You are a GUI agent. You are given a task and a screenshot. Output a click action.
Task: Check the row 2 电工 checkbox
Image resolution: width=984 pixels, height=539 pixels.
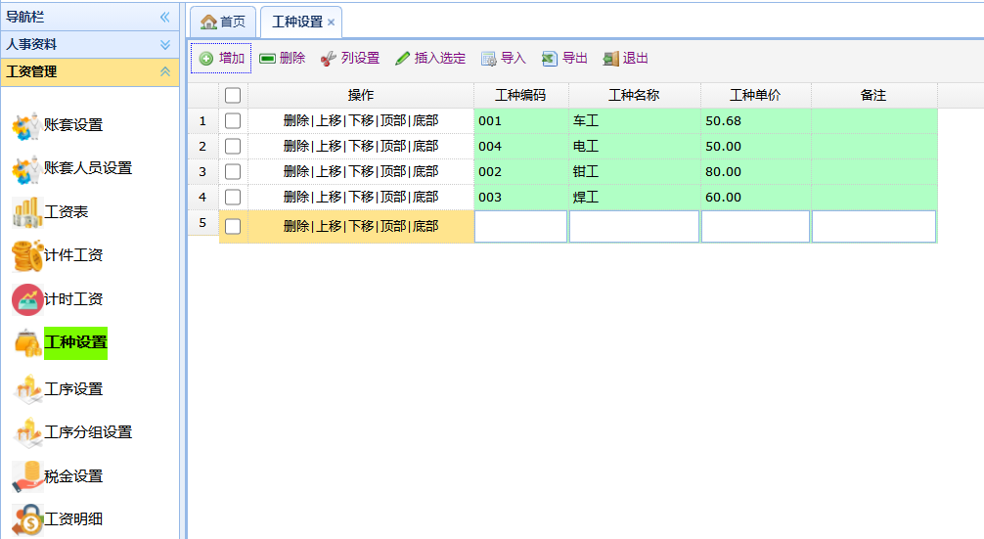coord(233,146)
